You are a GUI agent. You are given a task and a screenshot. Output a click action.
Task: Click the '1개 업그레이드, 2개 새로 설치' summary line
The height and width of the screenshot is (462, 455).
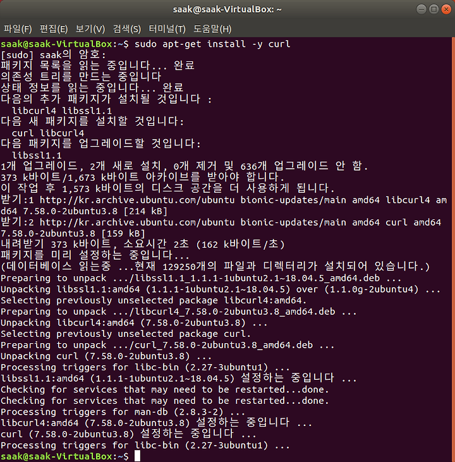pos(185,166)
